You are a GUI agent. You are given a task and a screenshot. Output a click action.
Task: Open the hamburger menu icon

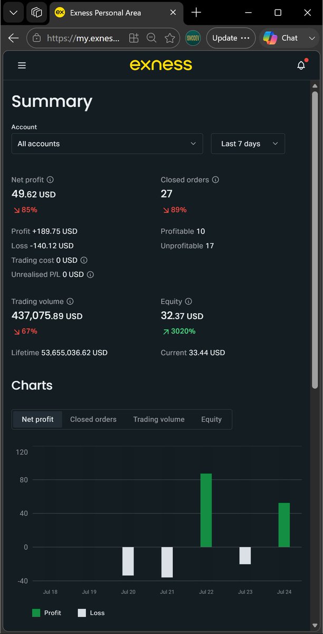[22, 66]
